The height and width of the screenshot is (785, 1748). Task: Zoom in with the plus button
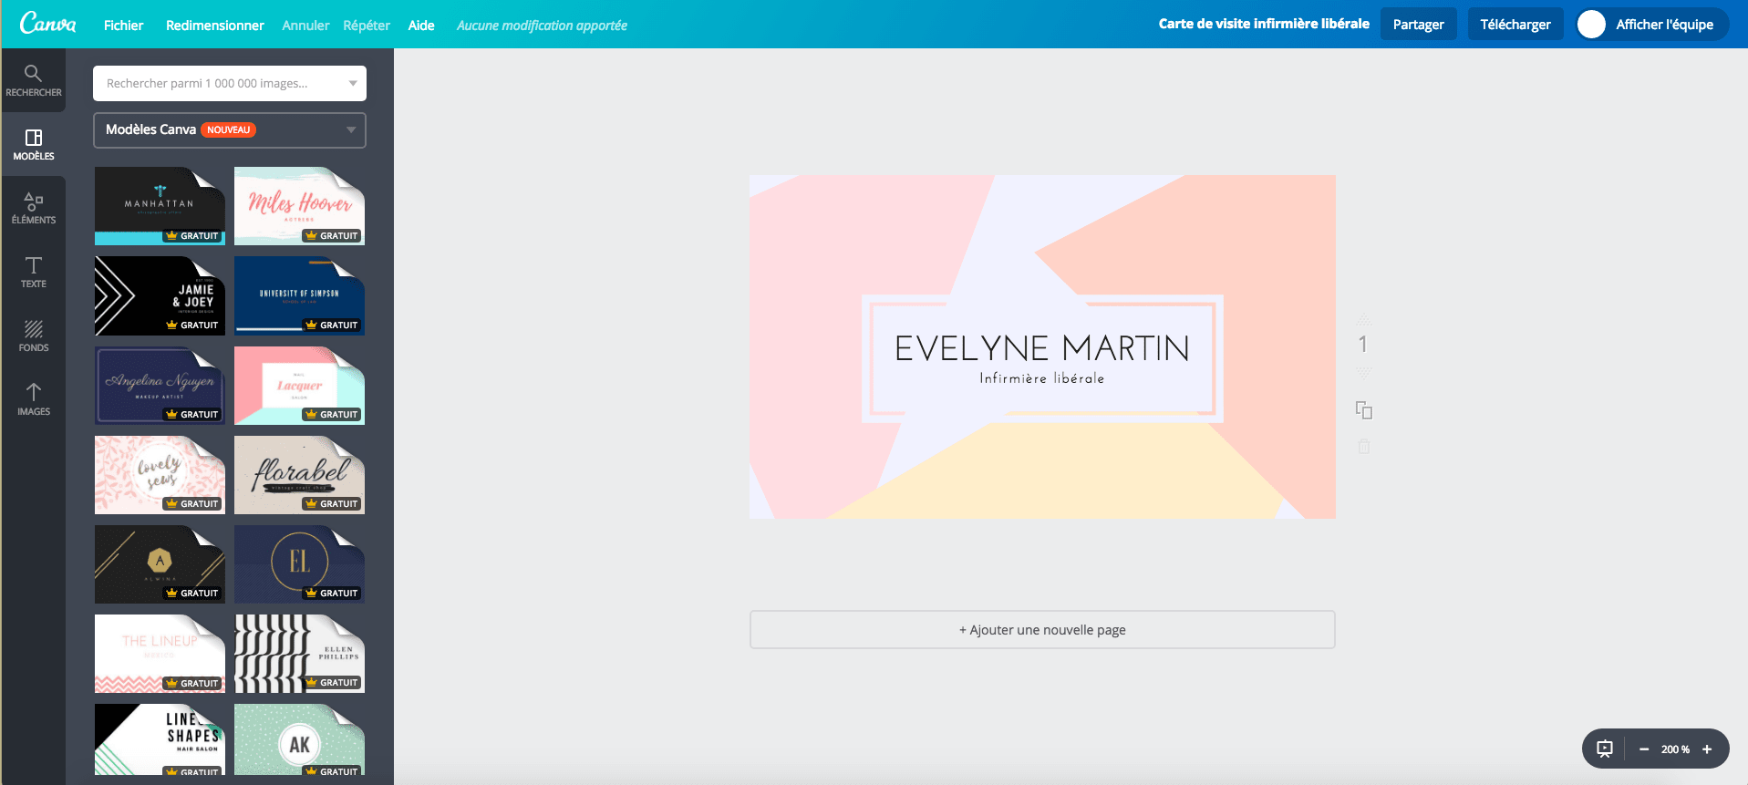click(x=1707, y=749)
